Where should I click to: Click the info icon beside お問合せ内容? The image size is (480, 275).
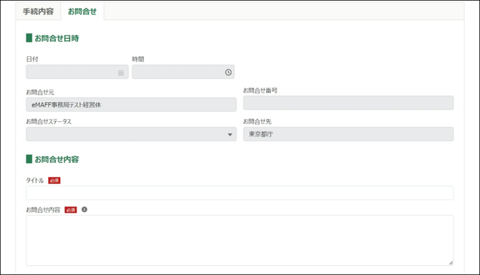click(x=84, y=209)
